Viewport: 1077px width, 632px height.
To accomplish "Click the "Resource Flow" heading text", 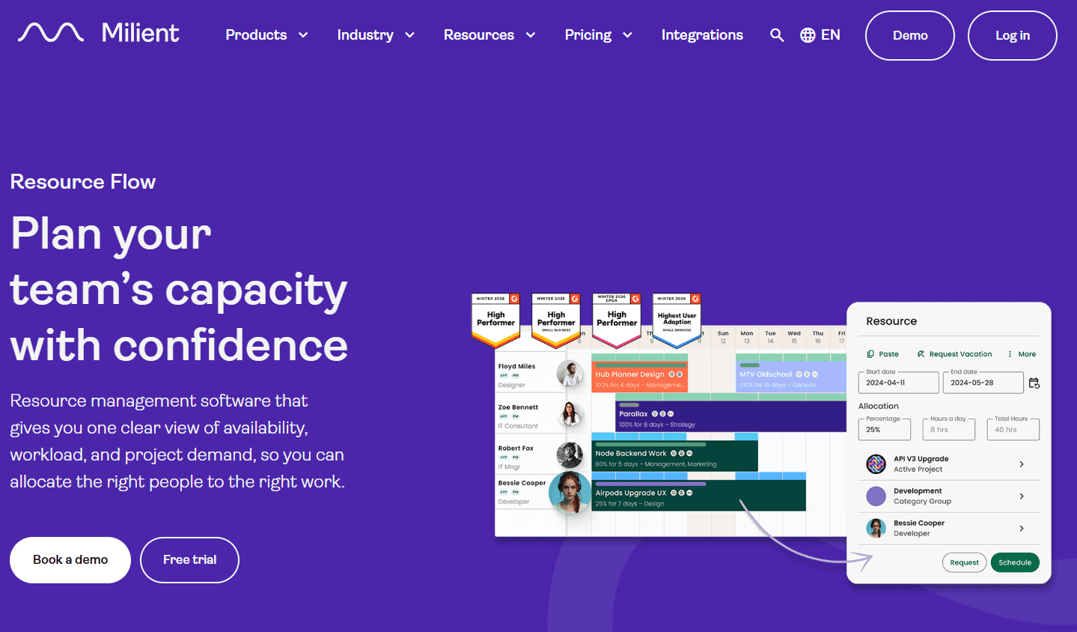I will click(83, 182).
